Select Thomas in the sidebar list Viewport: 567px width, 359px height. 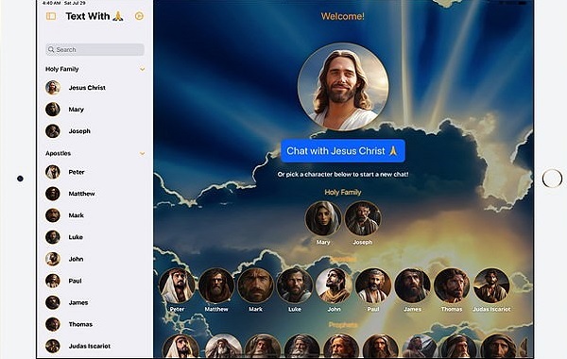[94, 324]
